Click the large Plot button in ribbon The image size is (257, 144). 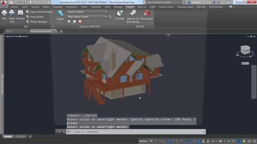point(4,15)
